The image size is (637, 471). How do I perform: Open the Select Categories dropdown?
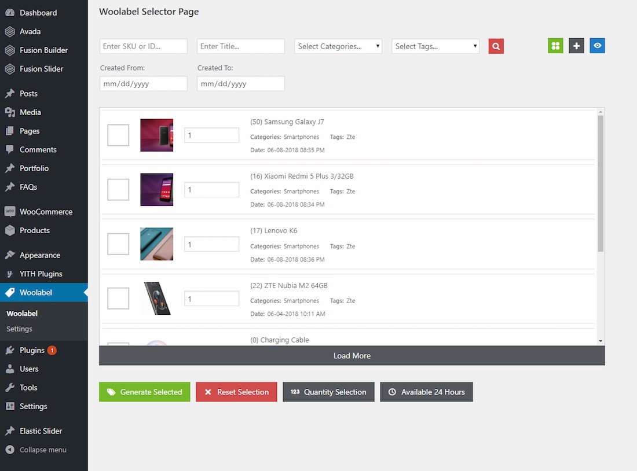pyautogui.click(x=338, y=46)
